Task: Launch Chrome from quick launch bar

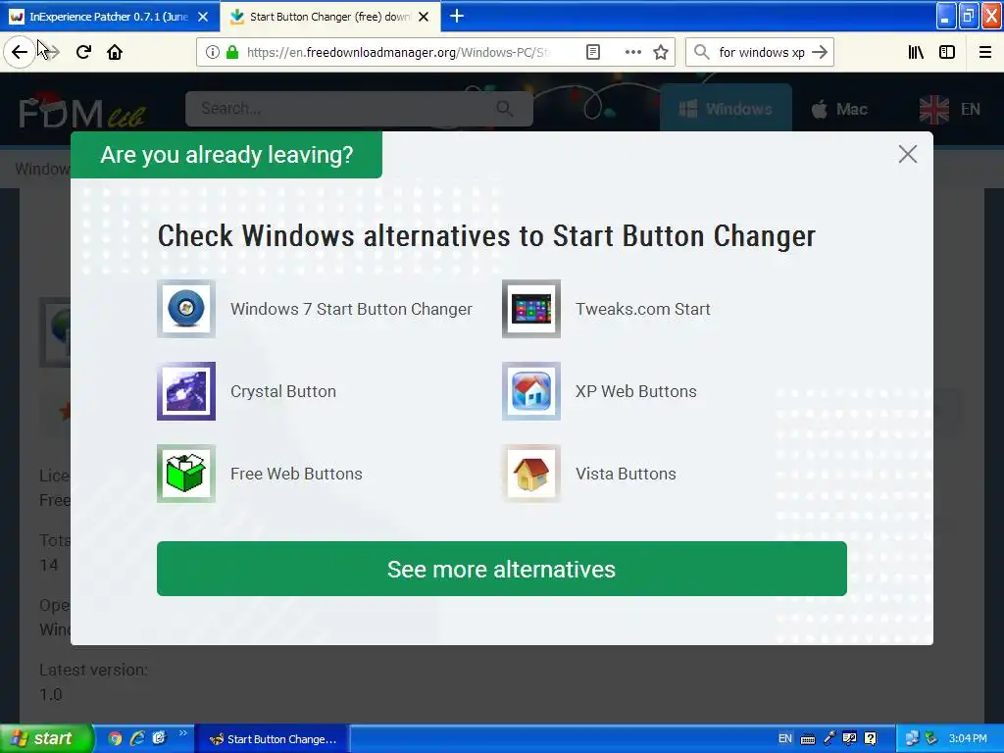Action: point(115,738)
